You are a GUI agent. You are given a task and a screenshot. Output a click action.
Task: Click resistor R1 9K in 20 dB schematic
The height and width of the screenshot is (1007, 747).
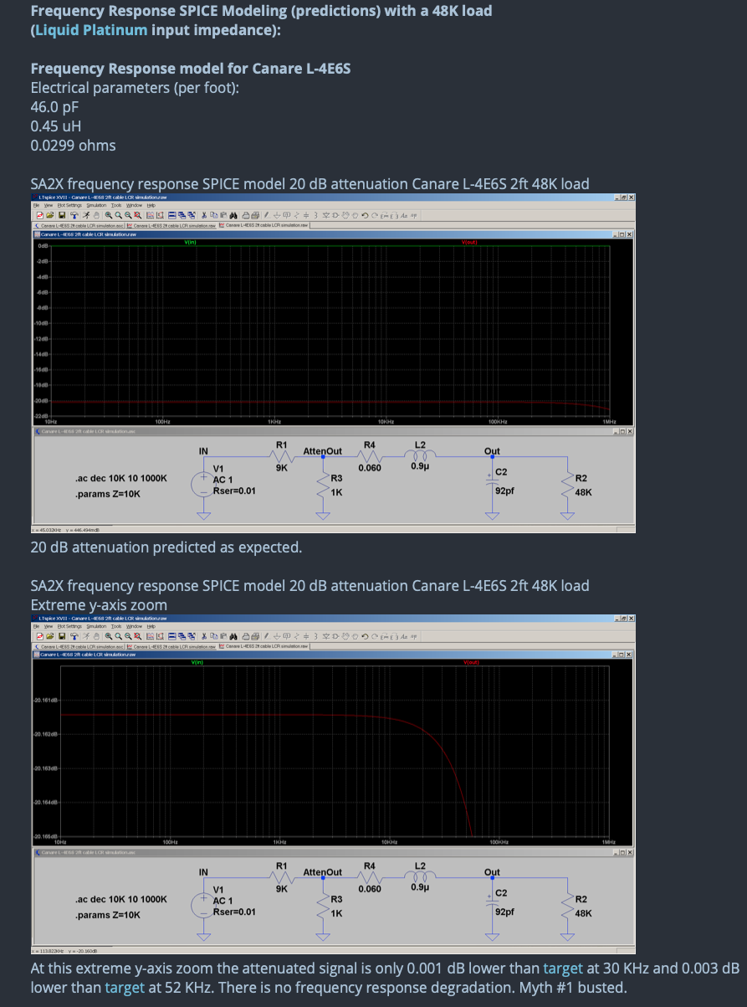282,456
